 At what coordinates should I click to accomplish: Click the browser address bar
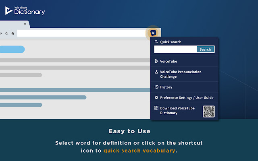[x=81, y=33]
